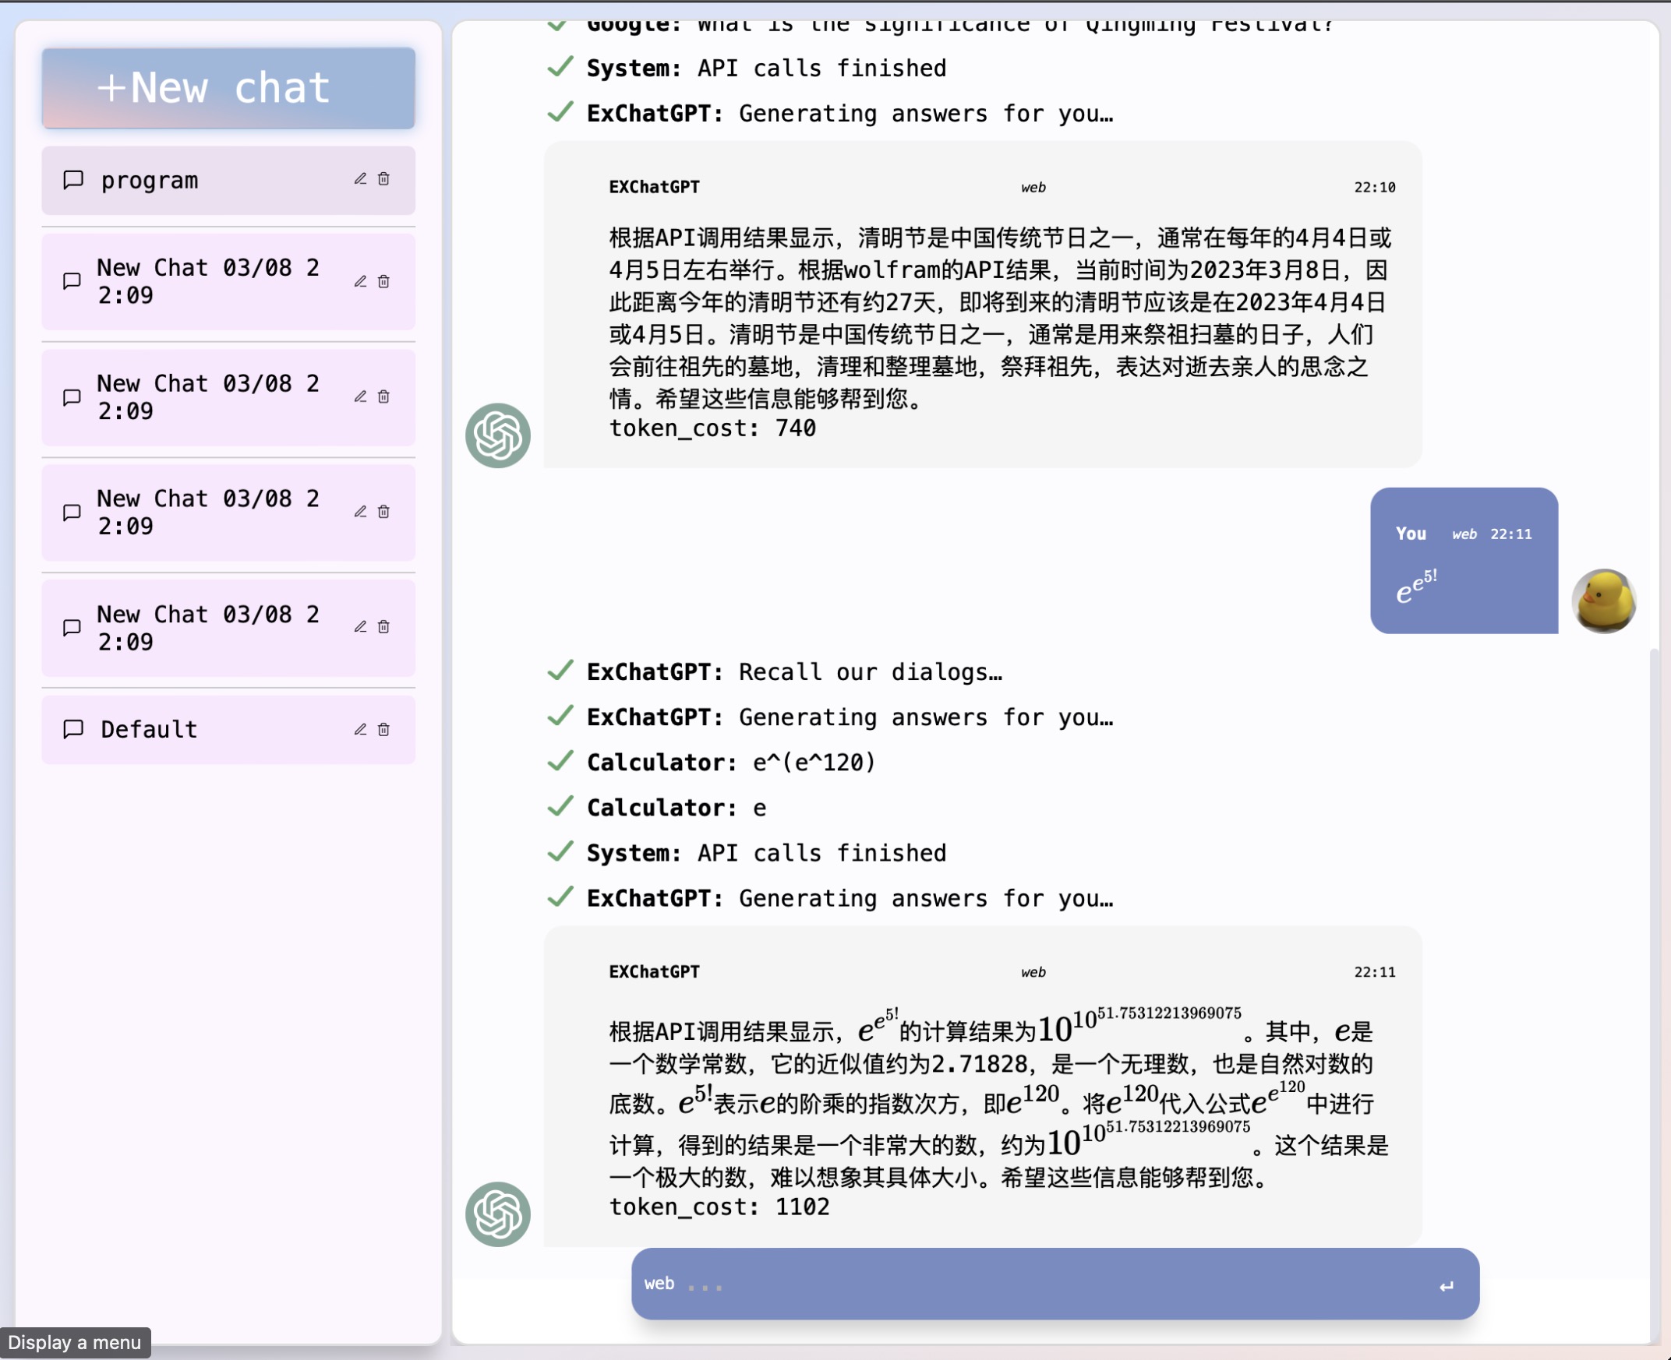Rename the Default chat with pencil icon

(x=361, y=730)
